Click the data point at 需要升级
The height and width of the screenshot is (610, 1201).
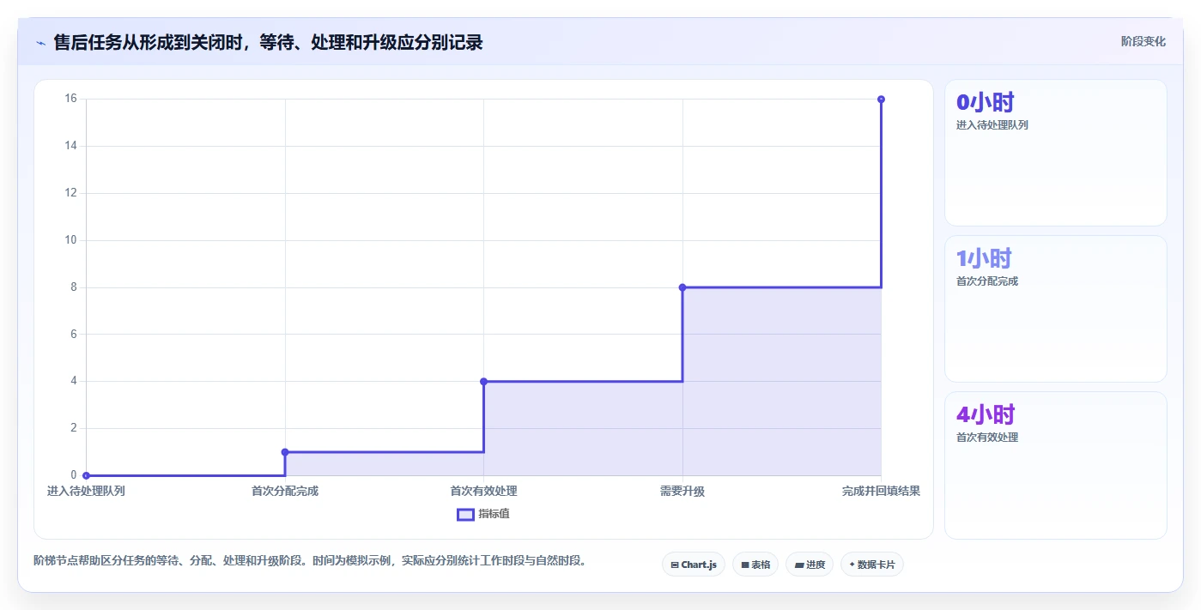[682, 287]
